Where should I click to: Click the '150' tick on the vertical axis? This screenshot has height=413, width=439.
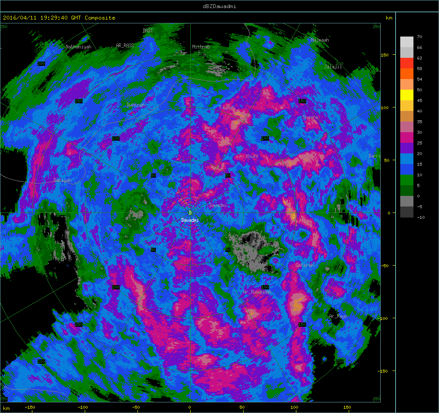pyautogui.click(x=384, y=55)
